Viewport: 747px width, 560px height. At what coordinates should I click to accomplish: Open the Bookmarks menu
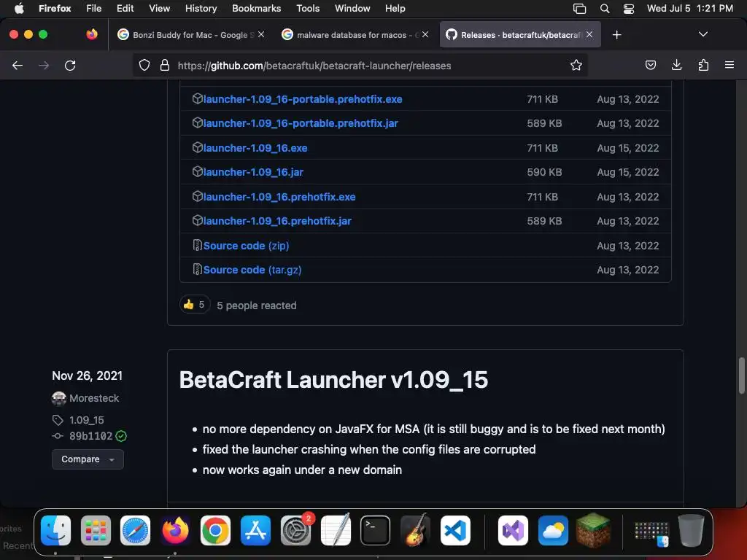(x=256, y=8)
